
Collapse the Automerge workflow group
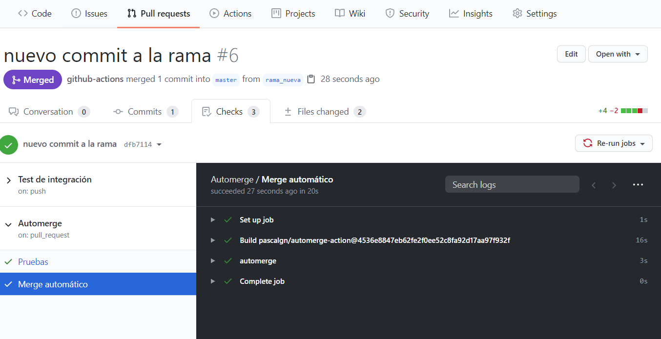click(8, 224)
